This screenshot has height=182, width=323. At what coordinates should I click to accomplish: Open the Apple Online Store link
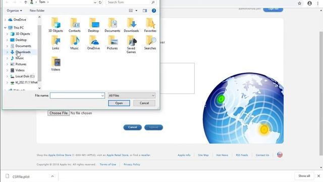click(x=60, y=155)
